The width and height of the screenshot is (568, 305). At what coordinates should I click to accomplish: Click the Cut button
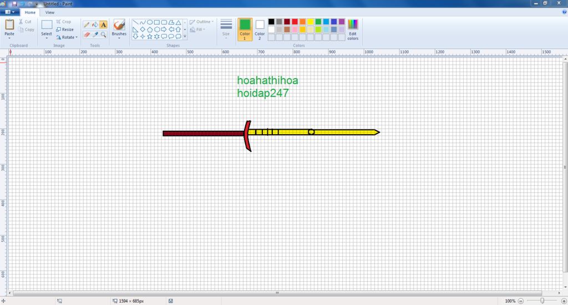[25, 22]
